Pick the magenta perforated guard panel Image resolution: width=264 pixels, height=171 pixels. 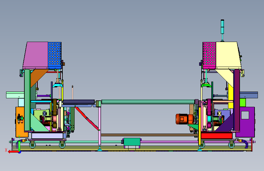tap(209, 56)
